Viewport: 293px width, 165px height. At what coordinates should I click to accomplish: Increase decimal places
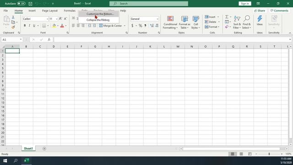(152, 26)
